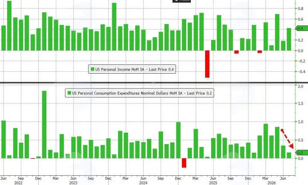The image size is (308, 185).
Task: Click the last green consumption bar
Action: point(289,155)
